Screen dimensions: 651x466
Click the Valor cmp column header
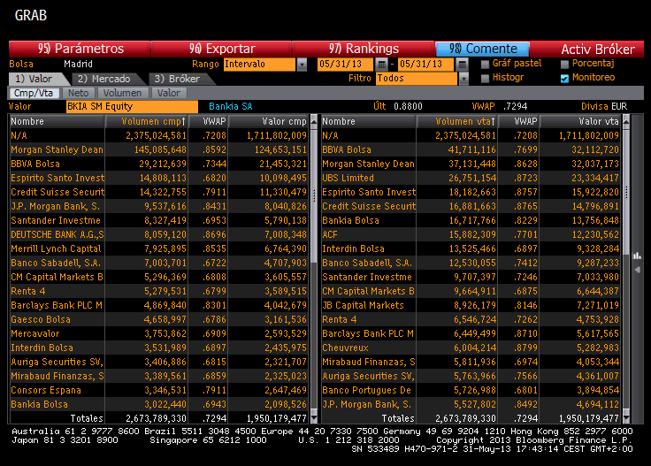click(x=269, y=121)
